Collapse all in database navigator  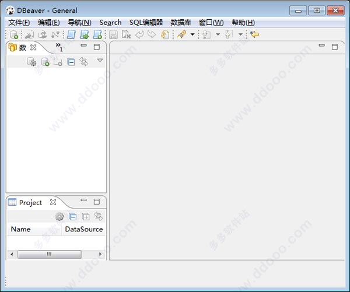(x=71, y=62)
